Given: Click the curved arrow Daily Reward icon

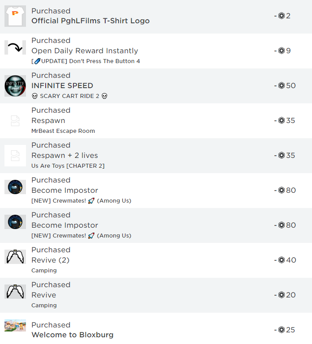Looking at the screenshot, I should [15, 47].
